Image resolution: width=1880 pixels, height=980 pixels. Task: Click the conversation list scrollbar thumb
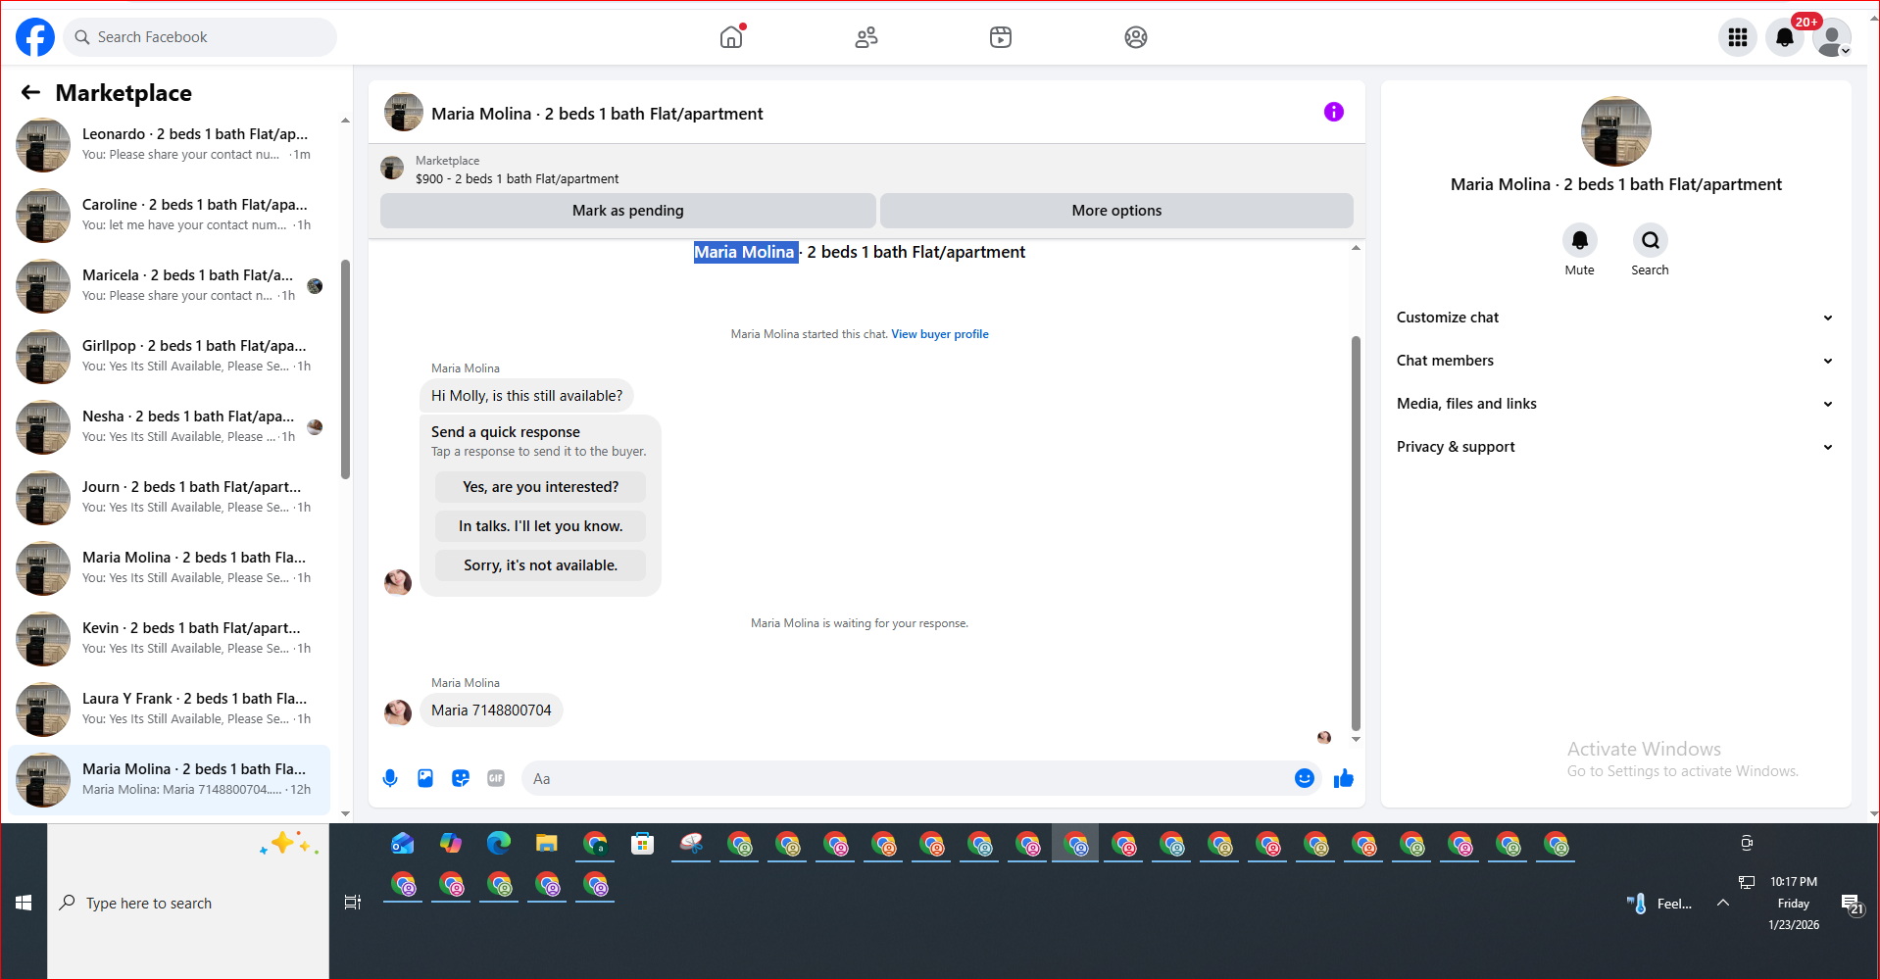click(x=345, y=369)
